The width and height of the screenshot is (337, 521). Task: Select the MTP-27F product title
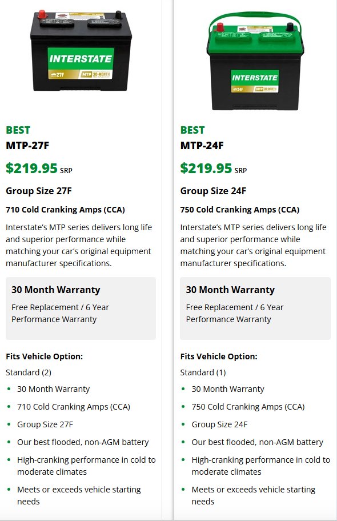27,146
